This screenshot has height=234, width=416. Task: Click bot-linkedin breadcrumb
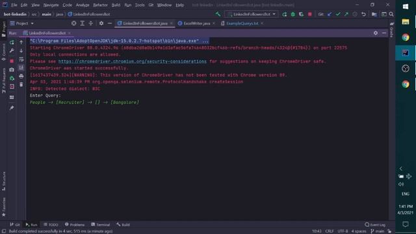[15, 14]
